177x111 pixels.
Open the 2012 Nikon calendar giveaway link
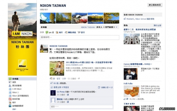coord(89,62)
